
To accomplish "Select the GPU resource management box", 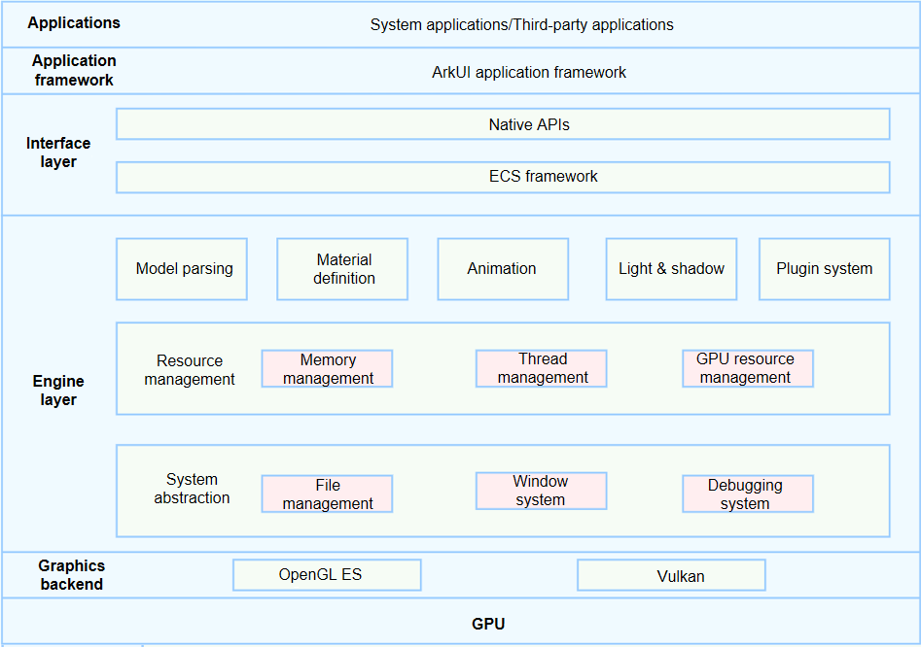I will (747, 368).
